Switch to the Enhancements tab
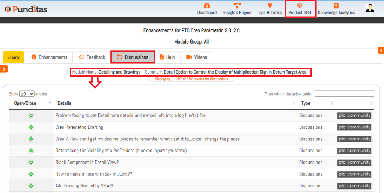Image resolution: width=384 pixels, height=193 pixels. coord(49,57)
